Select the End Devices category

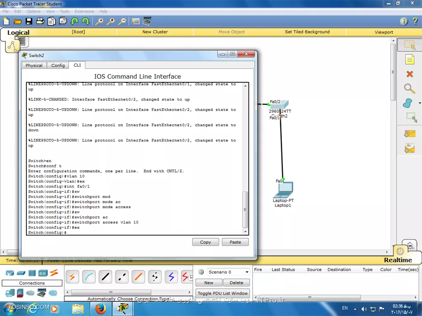(x=10, y=293)
